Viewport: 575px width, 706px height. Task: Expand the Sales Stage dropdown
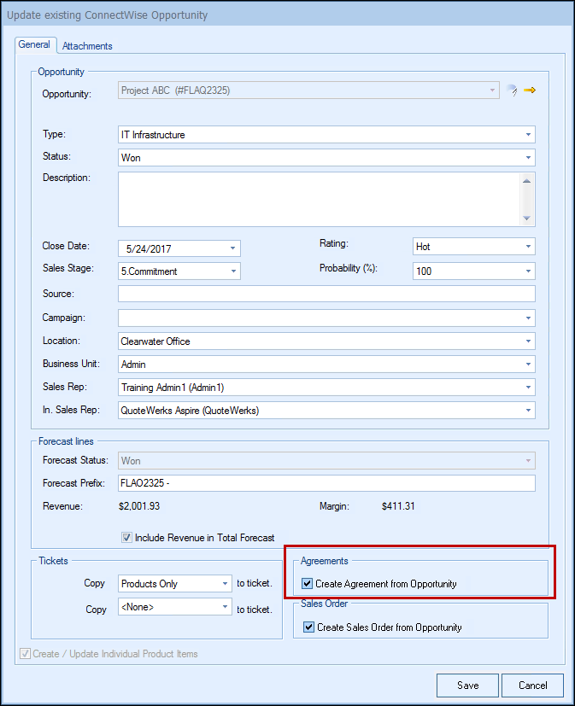pyautogui.click(x=233, y=271)
